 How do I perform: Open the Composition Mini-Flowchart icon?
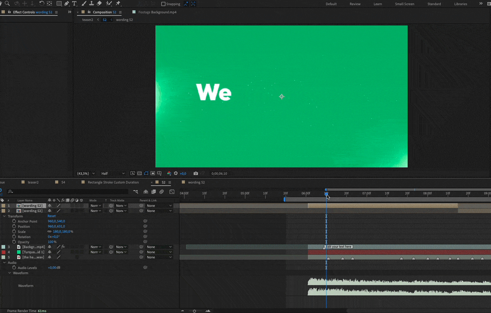[x=135, y=192]
